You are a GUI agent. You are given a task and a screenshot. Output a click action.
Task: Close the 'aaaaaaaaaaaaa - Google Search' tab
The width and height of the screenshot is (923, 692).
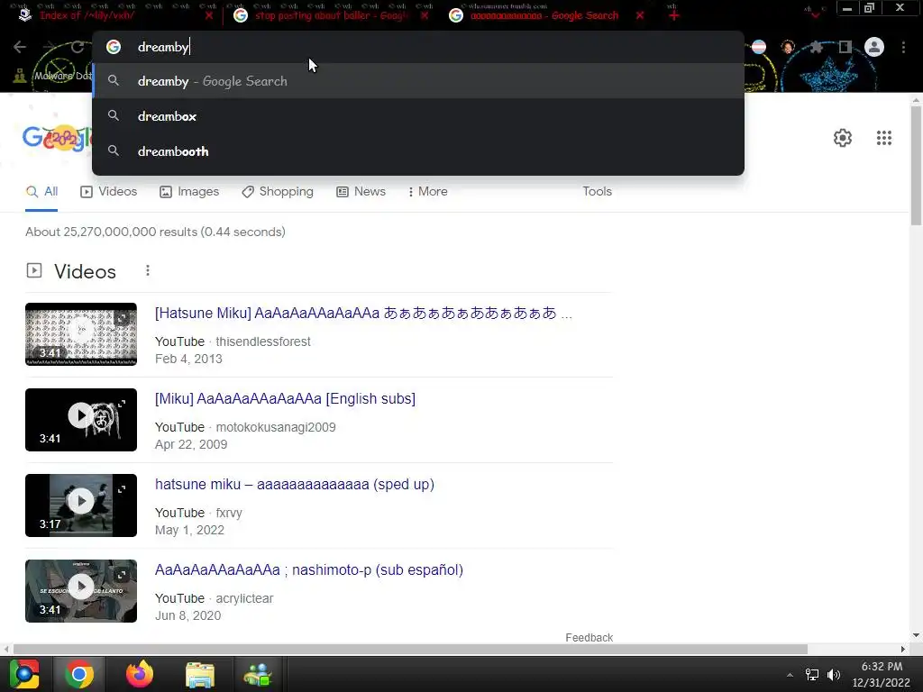(640, 15)
